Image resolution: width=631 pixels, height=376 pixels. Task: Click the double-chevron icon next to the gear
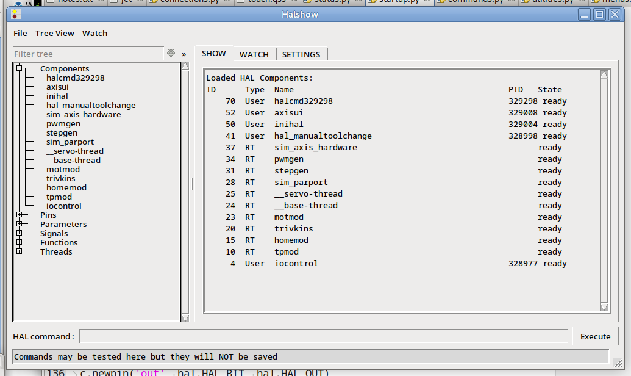(x=184, y=54)
